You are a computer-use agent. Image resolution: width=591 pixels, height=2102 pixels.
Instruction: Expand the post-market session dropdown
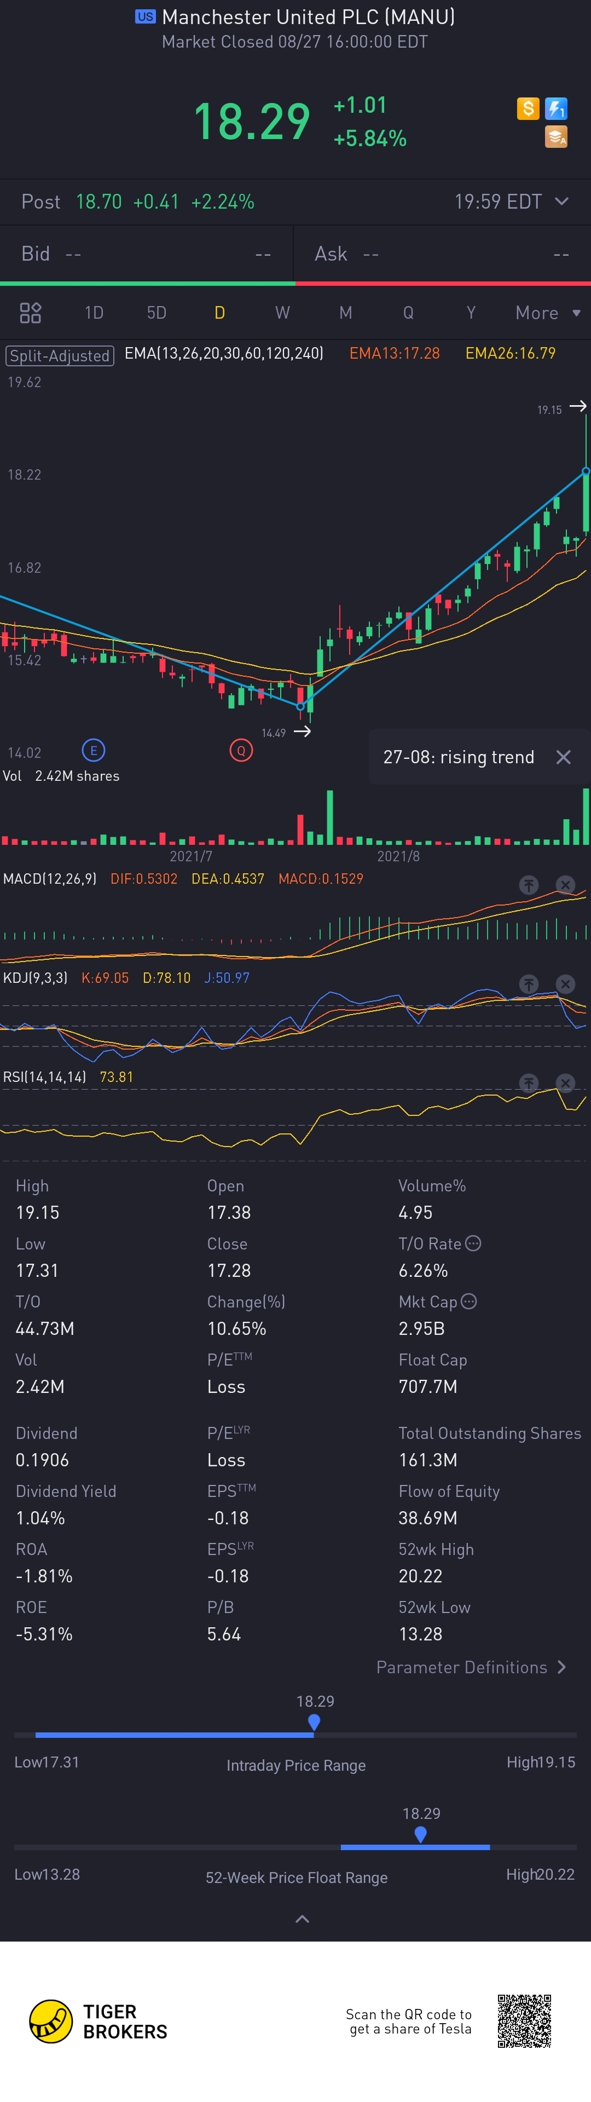click(x=561, y=201)
